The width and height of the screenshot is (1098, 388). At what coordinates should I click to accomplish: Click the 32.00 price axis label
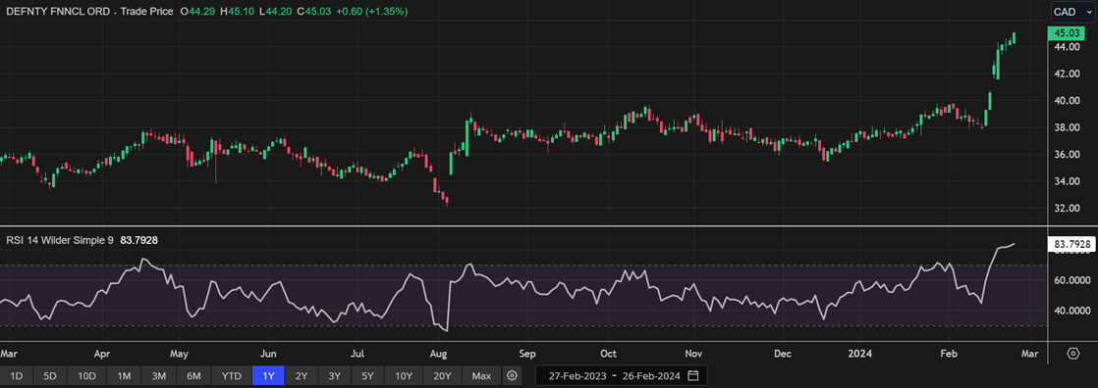coord(1068,209)
